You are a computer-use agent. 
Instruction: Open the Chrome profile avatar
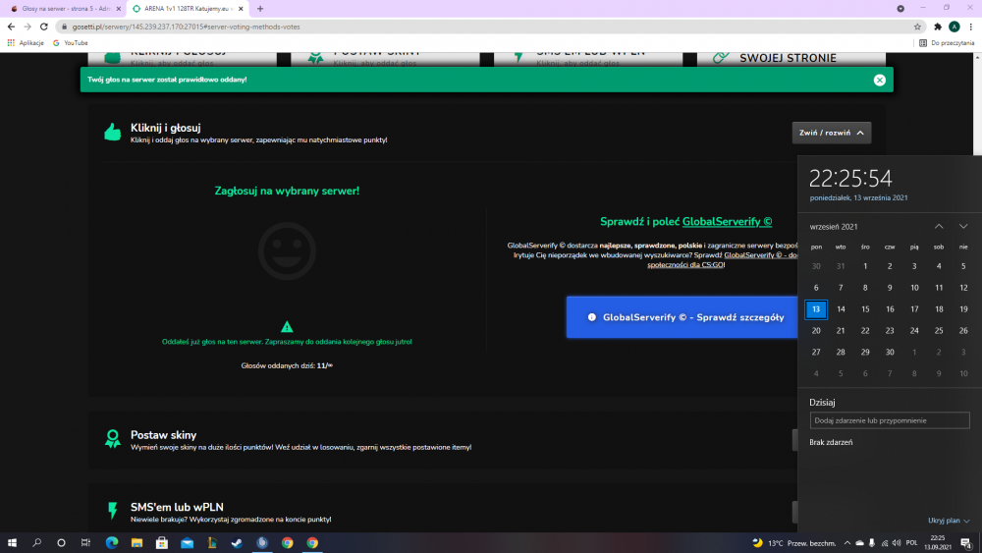954,27
